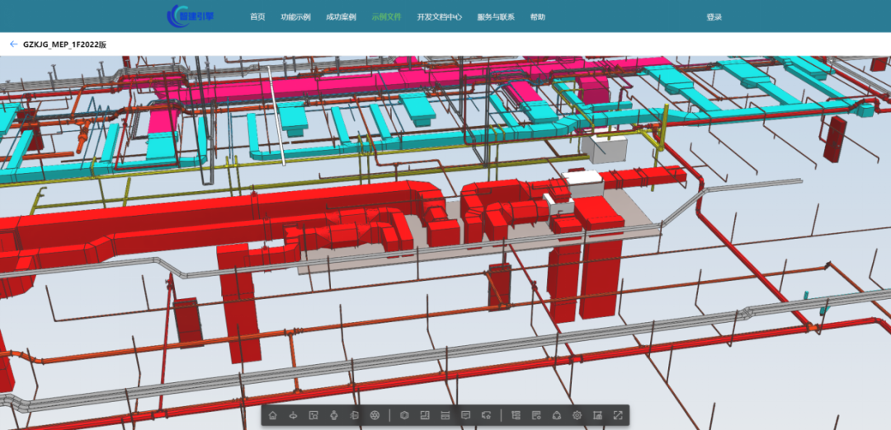
Task: Click the 智建引擎 logo
Action: (190, 16)
